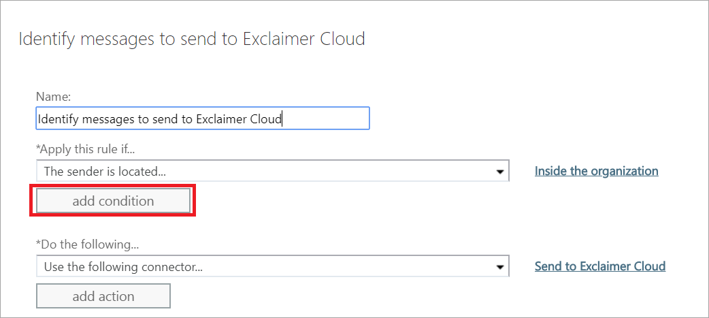The image size is (709, 318).
Task: Open the "Inside the organization" link
Action: [x=596, y=171]
